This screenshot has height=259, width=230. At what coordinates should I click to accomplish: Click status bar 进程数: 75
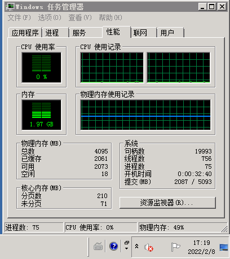coord(34,227)
